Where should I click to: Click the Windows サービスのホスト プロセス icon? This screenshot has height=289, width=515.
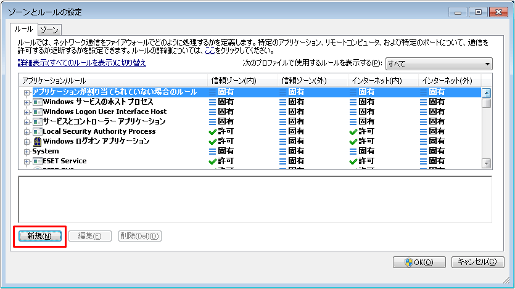point(36,102)
